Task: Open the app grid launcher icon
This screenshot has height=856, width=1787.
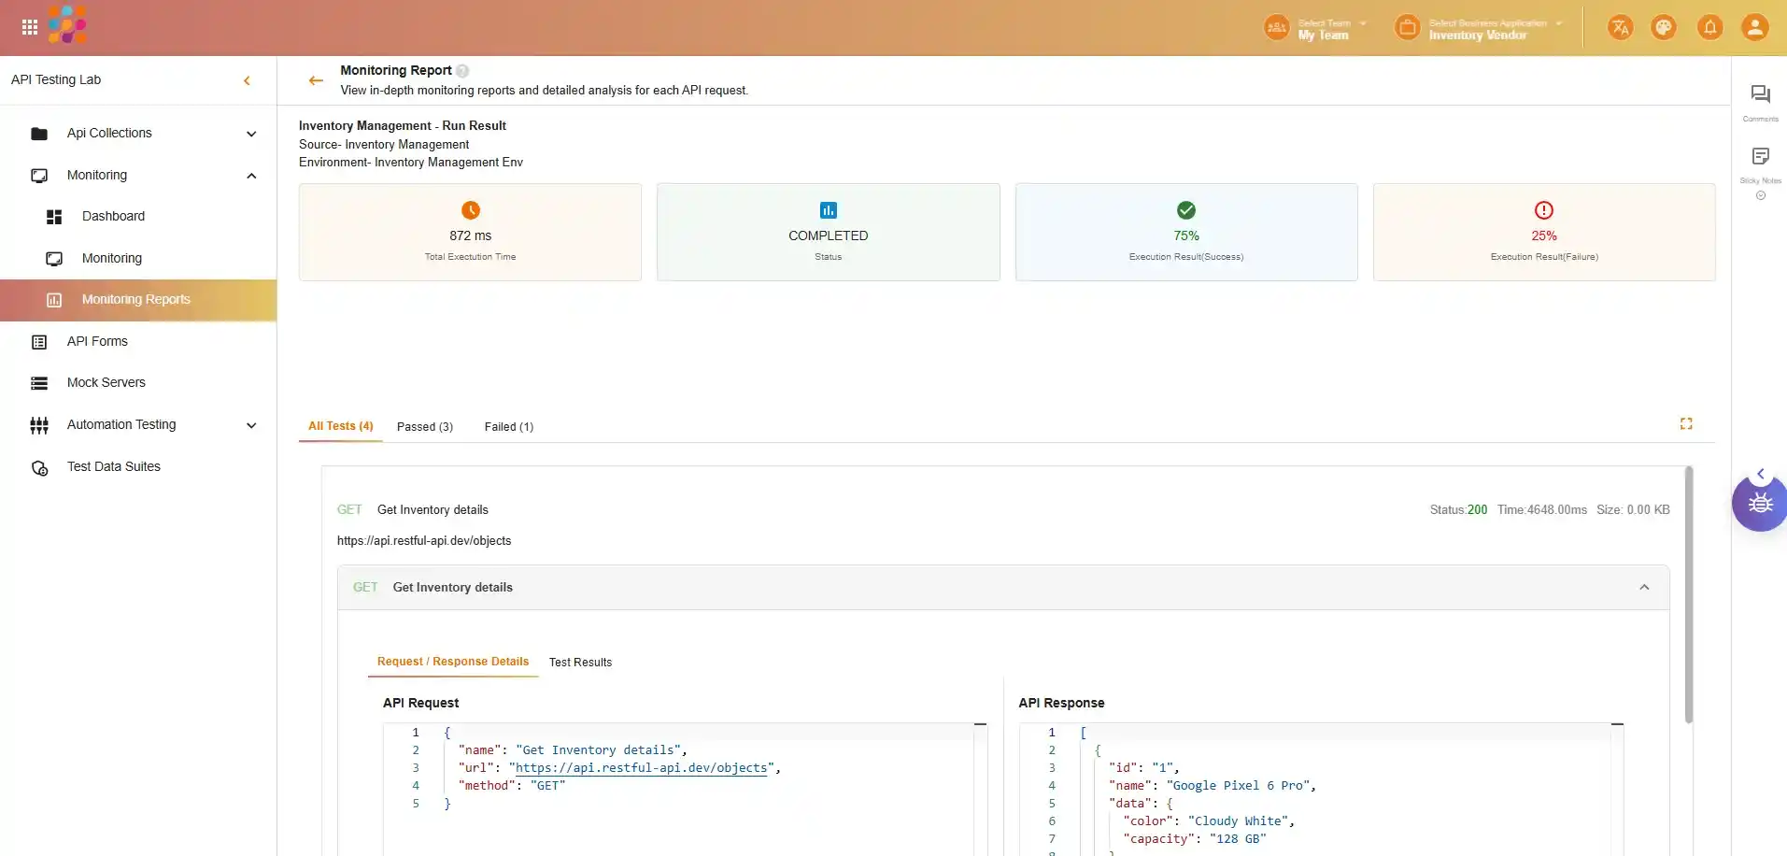Action: (x=30, y=27)
